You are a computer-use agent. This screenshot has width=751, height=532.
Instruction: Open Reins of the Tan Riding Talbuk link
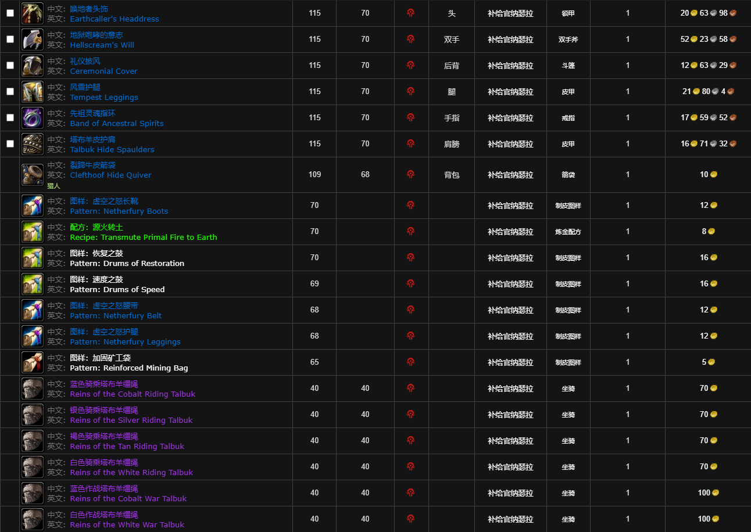coord(127,446)
